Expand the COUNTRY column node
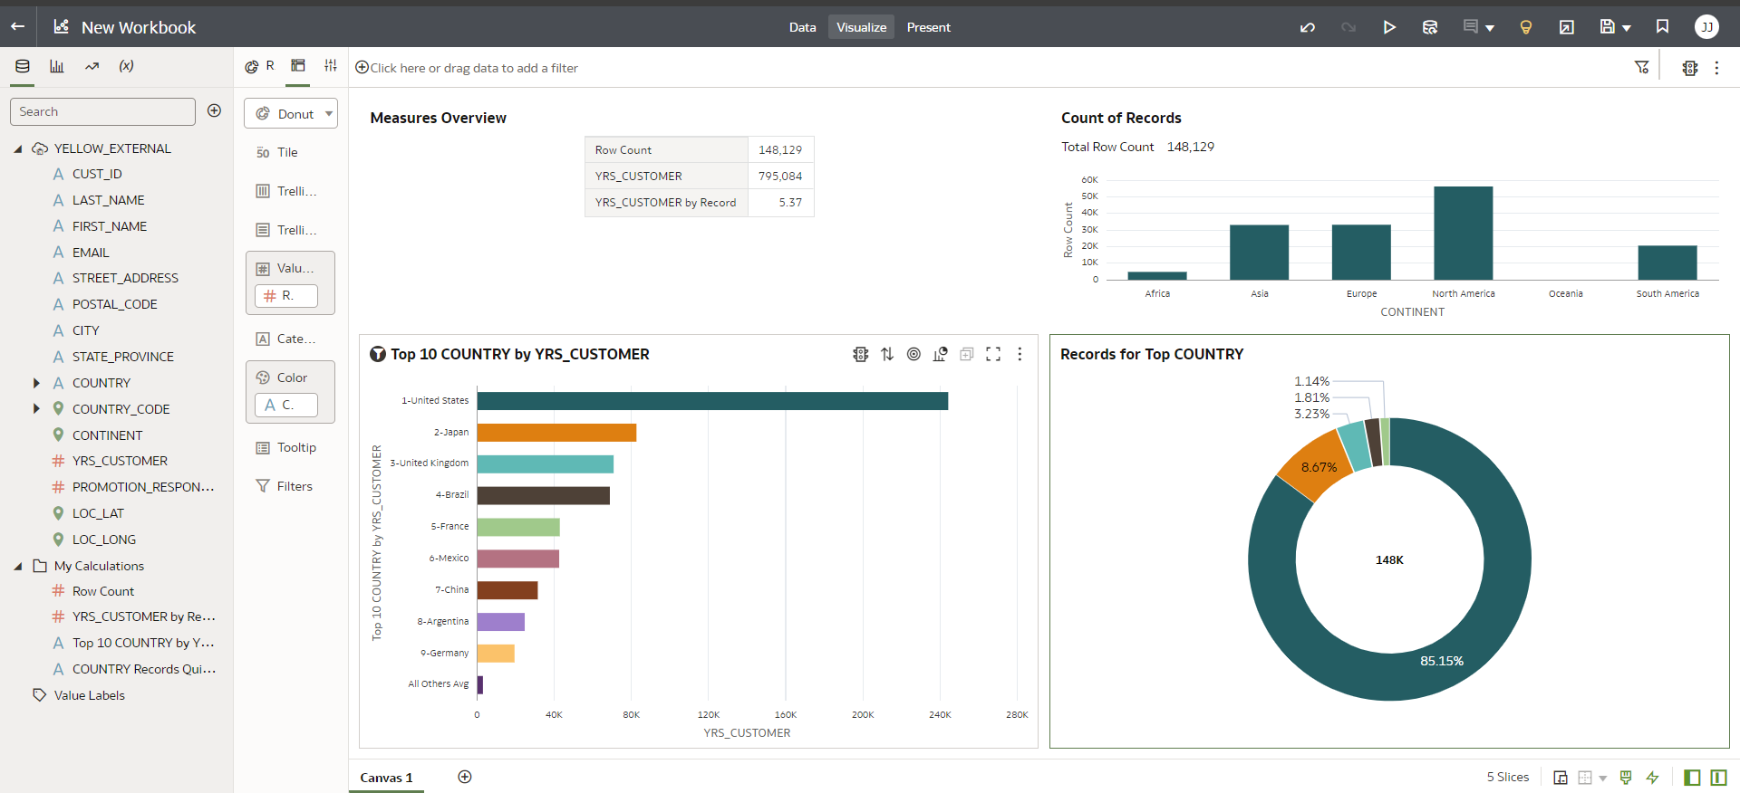 (36, 383)
